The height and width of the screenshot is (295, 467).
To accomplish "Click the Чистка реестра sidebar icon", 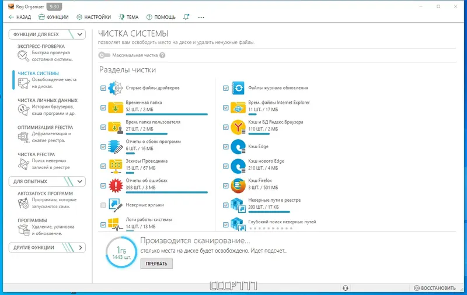I will coord(23,164).
